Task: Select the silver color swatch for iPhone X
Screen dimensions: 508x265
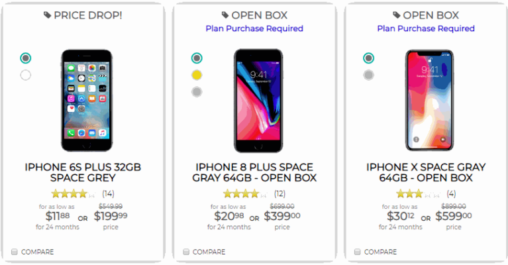Action: pyautogui.click(x=368, y=75)
